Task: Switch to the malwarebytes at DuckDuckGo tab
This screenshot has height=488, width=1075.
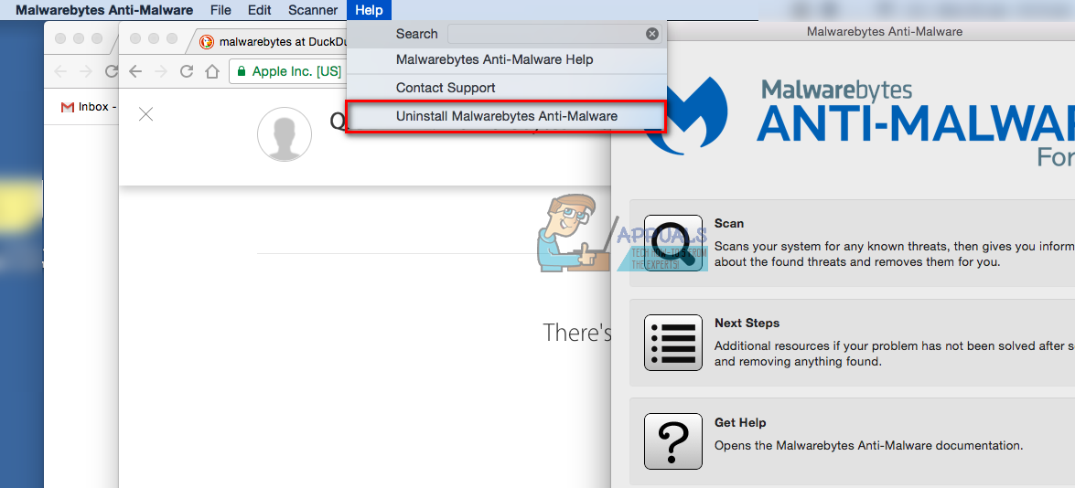Action: [274, 42]
